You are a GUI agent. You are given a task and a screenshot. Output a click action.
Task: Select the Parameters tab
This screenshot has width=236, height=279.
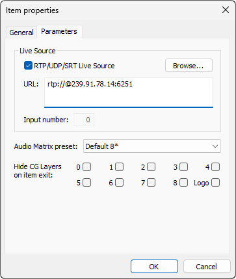(x=59, y=32)
